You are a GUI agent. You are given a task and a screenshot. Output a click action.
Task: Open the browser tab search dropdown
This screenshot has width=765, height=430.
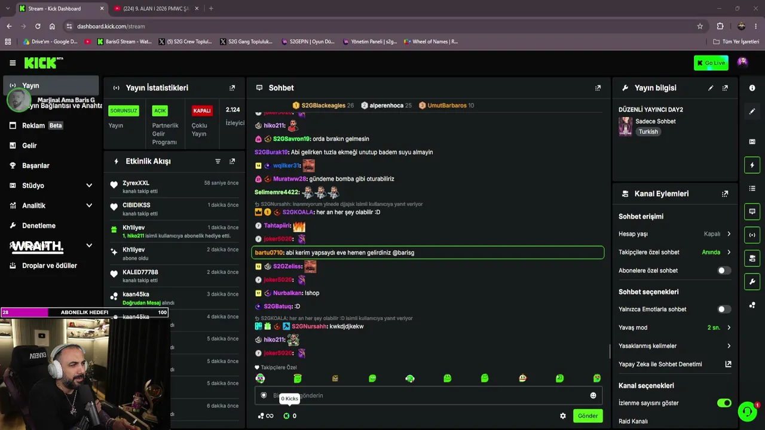8,8
